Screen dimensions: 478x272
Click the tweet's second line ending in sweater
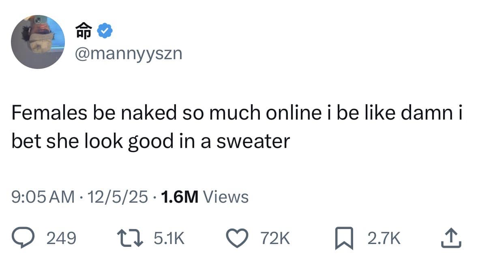pyautogui.click(x=150, y=141)
